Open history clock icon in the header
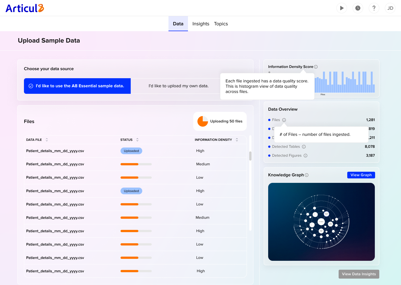 (358, 8)
